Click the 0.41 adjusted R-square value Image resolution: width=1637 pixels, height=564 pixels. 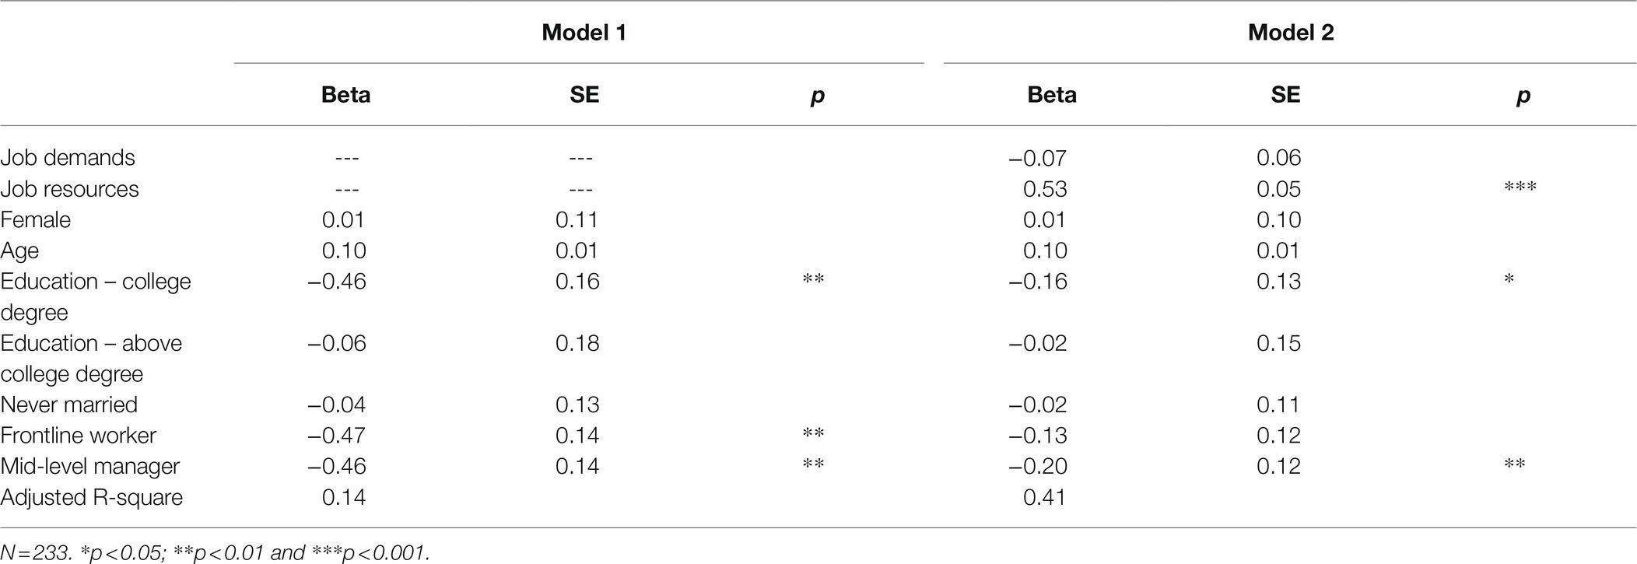click(x=1044, y=498)
